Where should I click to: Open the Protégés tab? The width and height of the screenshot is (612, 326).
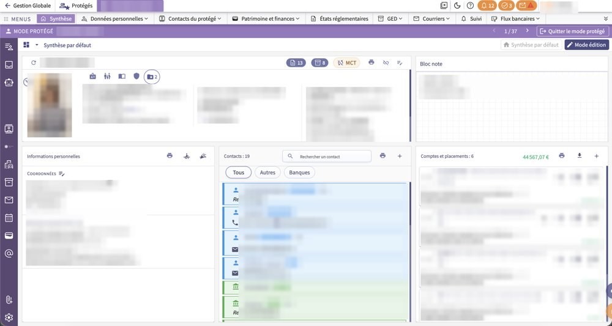(x=76, y=6)
